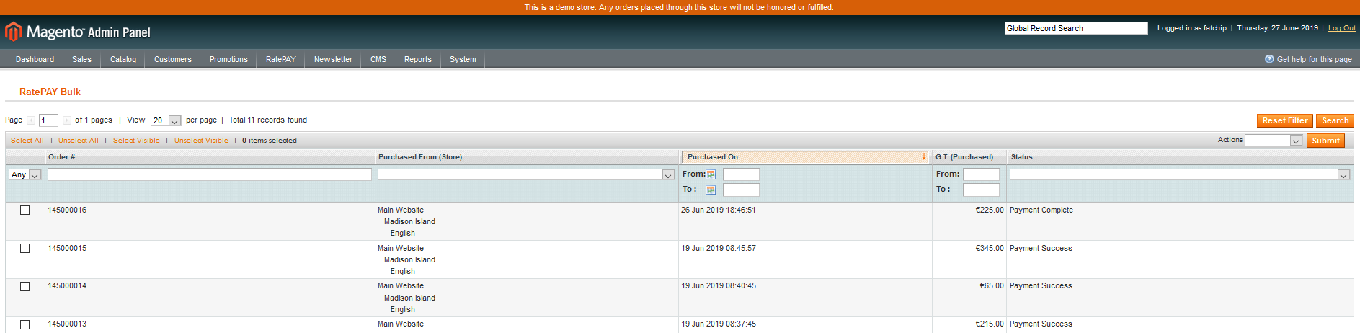Click the next page arrow icon
The image size is (1360, 333).
pyautogui.click(x=66, y=120)
